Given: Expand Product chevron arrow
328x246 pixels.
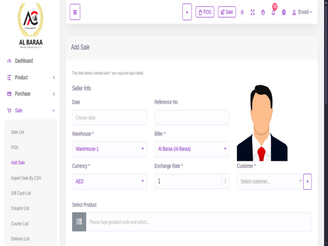Looking at the screenshot, I should tap(54, 78).
